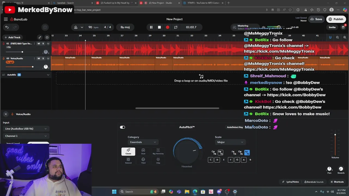The image size is (349, 196).
Task: Open Lyrics/Notes panel
Action: pyautogui.click(x=290, y=182)
